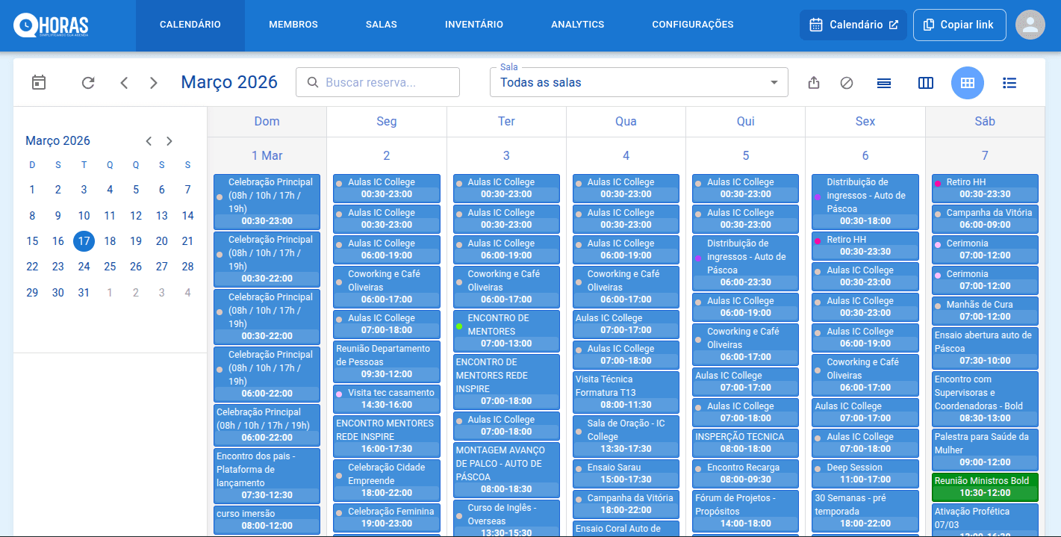Advance to next period with the right chevron
The image size is (1061, 537).
(x=153, y=83)
